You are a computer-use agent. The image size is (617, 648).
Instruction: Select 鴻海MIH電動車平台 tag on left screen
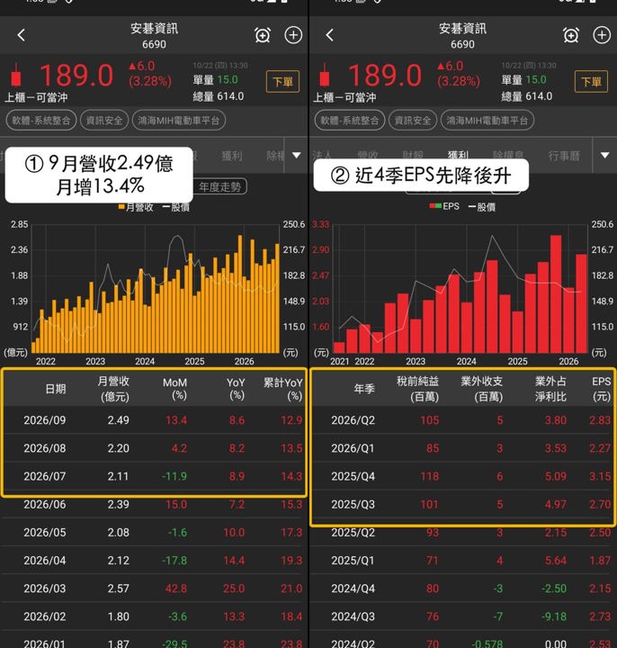[178, 121]
